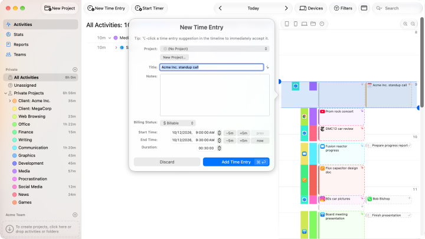Screen dimensions: 425x239
Task: Select All Activities in the sidebar
Action: pyautogui.click(x=41, y=77)
